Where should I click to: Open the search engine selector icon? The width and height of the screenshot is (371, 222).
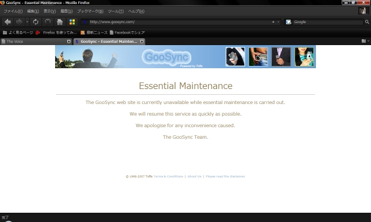[x=289, y=22]
